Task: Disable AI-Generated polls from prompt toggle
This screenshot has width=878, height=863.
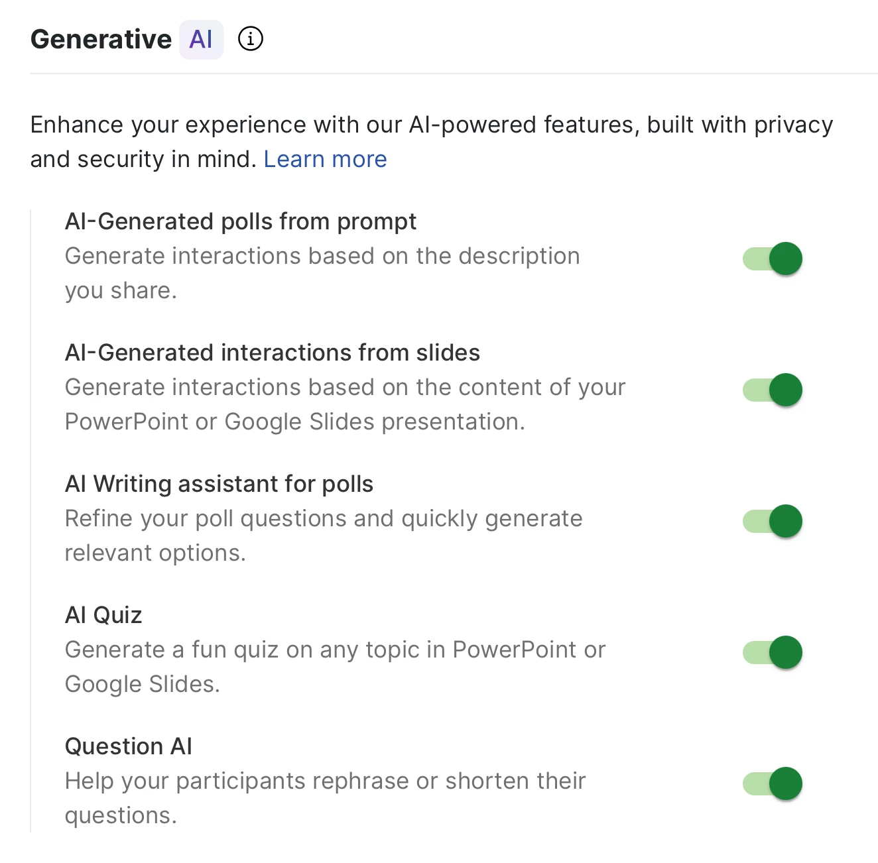Action: pyautogui.click(x=773, y=259)
